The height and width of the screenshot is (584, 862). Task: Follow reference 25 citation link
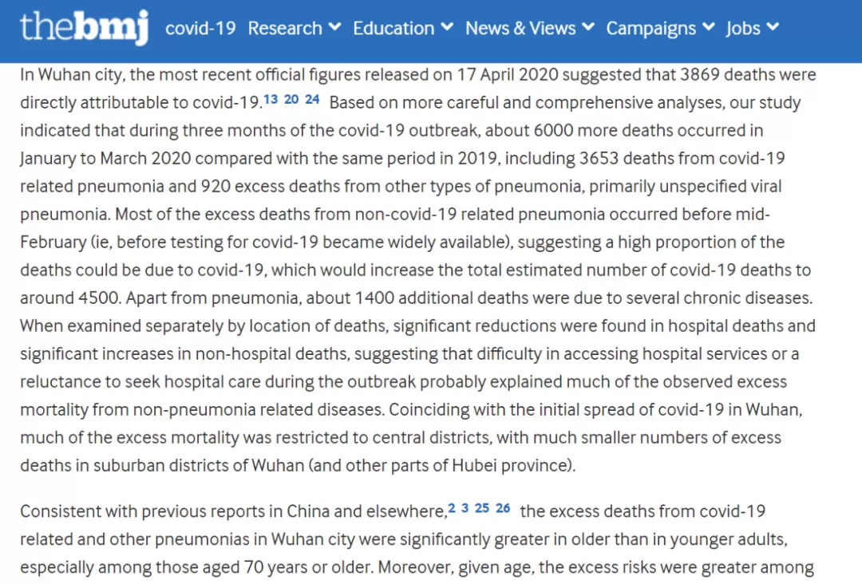coord(482,508)
